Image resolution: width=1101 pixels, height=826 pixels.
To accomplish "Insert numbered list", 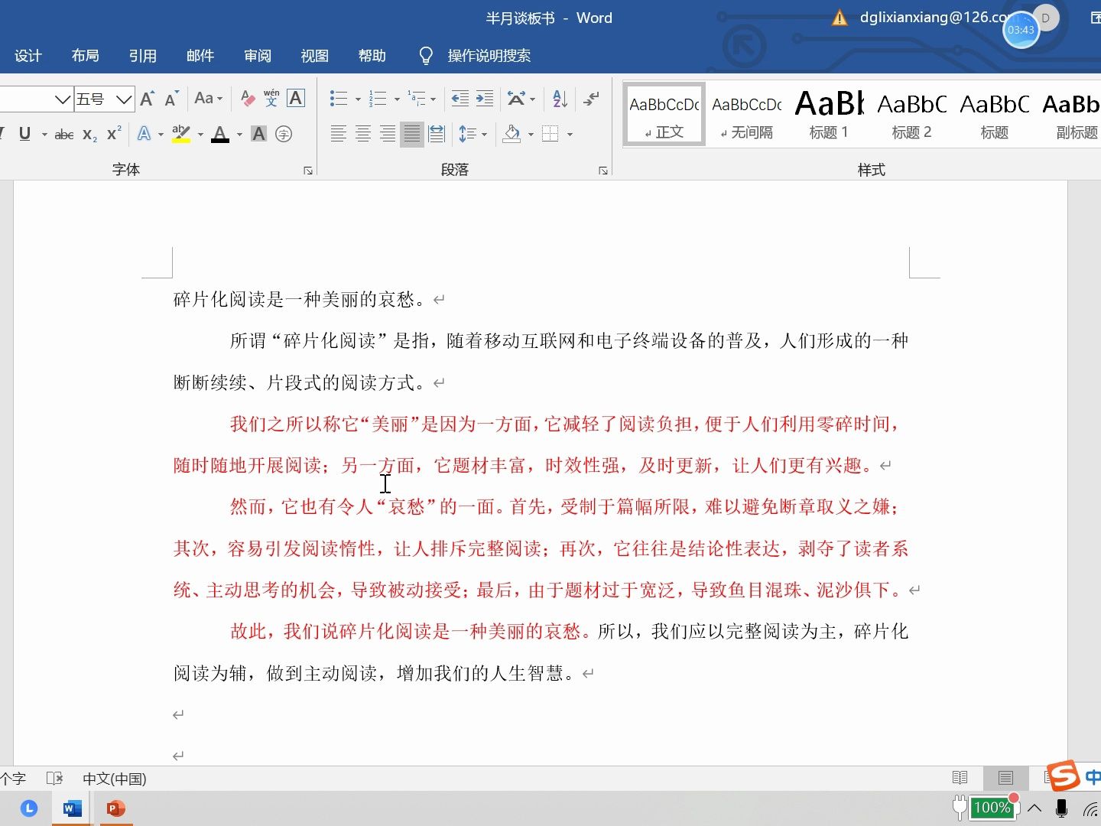I will click(x=378, y=99).
